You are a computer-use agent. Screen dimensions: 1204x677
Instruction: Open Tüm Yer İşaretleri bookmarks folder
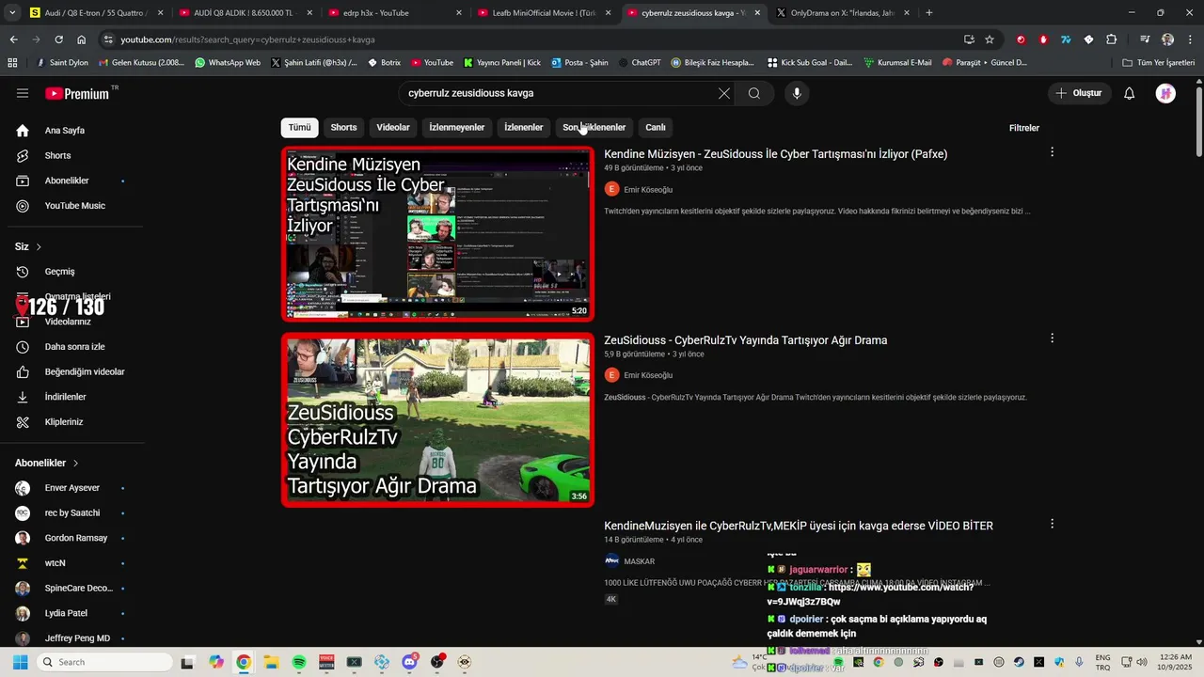[1159, 63]
